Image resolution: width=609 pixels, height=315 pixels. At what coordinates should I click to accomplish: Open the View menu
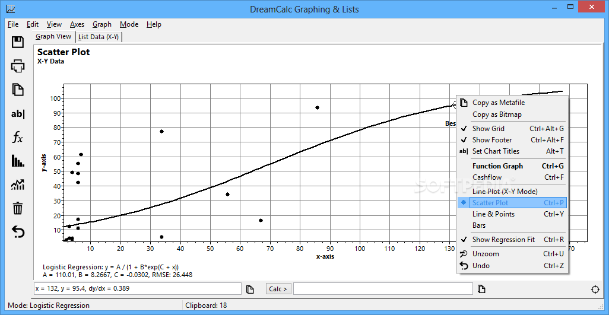[54, 24]
